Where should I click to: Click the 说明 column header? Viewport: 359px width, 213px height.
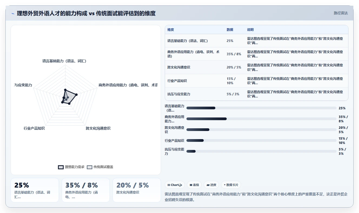251,30
